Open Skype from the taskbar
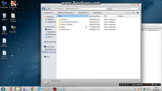 point(40,89)
